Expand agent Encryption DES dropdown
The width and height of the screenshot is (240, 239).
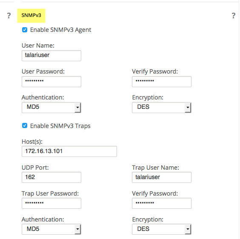click(162, 108)
